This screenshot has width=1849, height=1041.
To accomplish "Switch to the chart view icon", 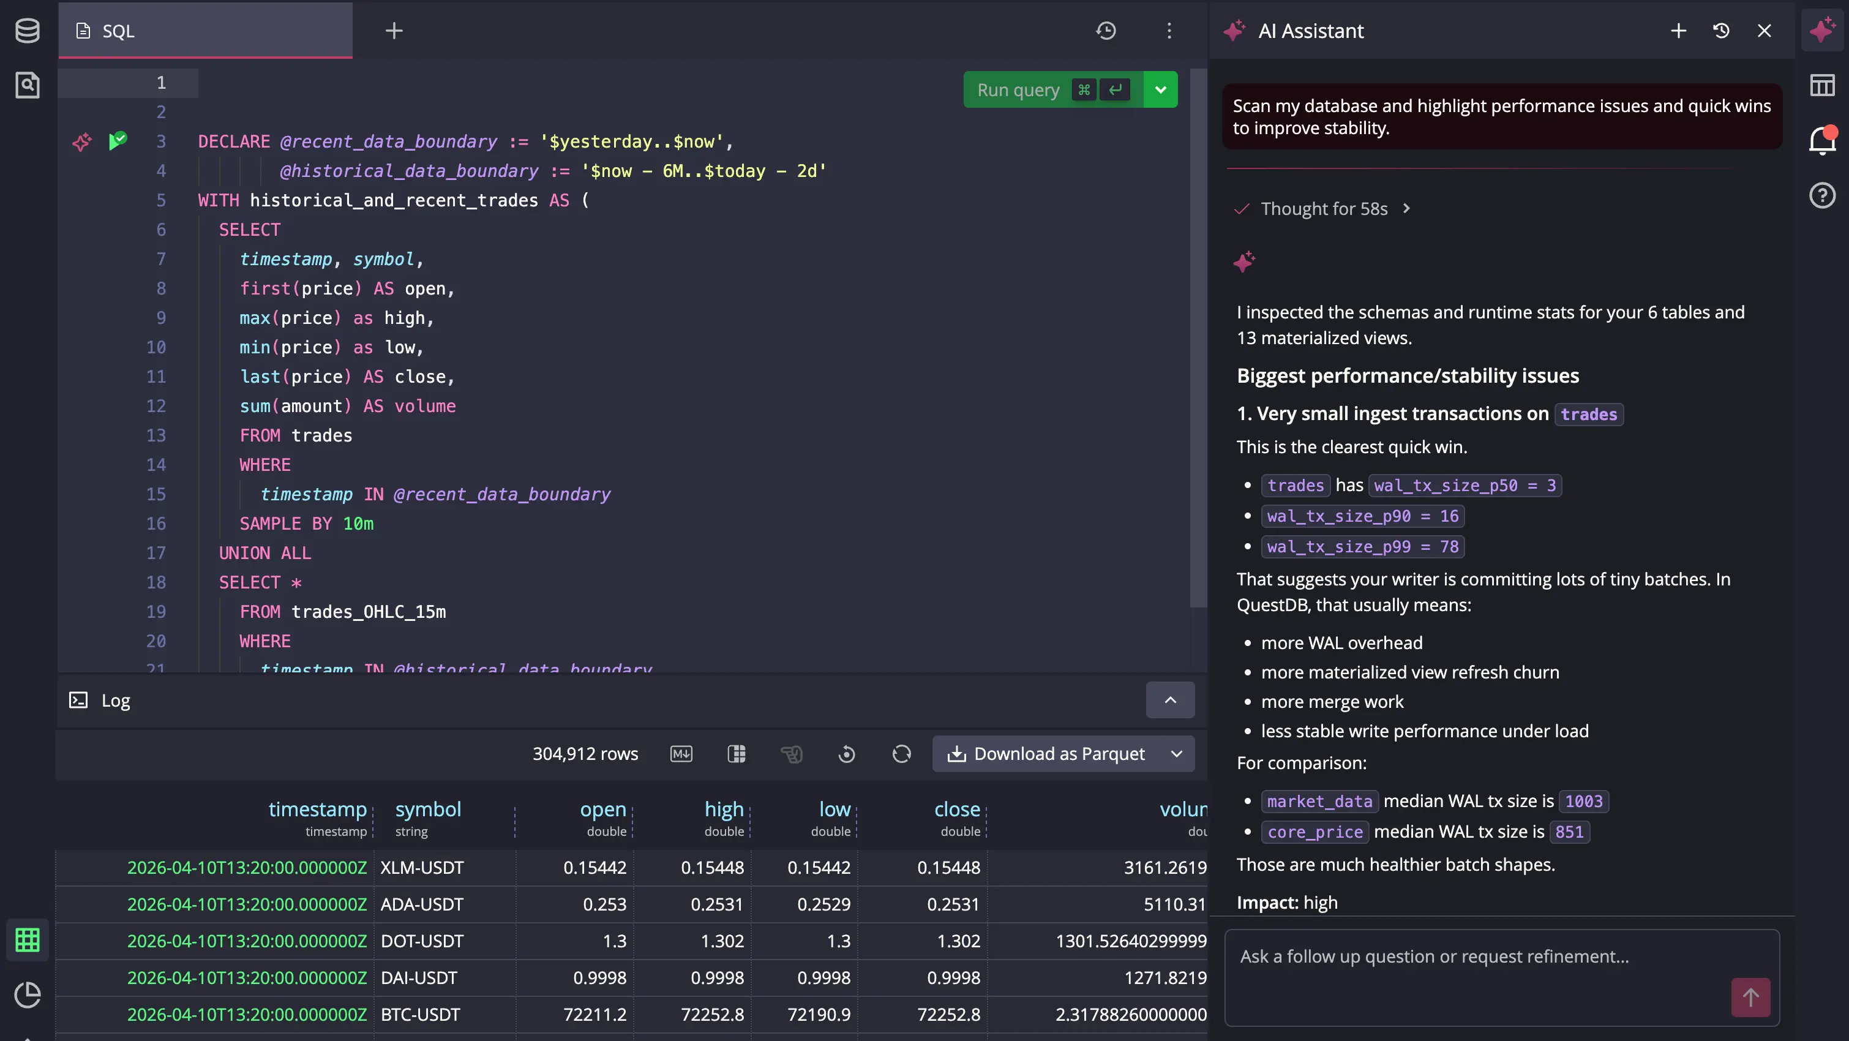I will coord(28,995).
